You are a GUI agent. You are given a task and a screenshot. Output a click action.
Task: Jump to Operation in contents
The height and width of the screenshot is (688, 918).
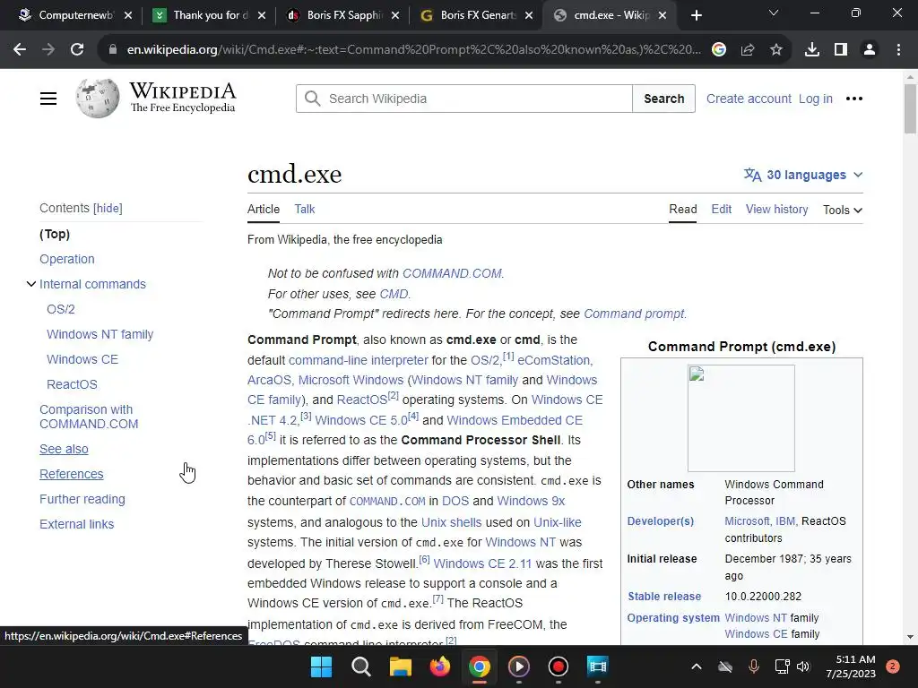[x=66, y=259]
